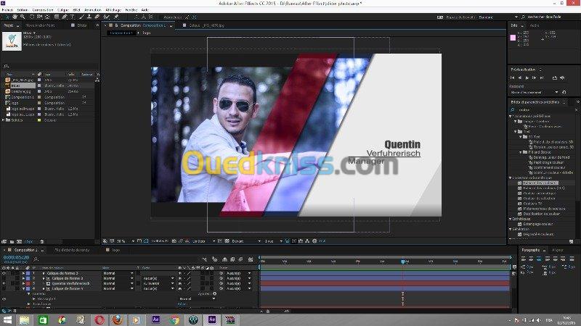Image resolution: width=581 pixels, height=326 pixels.
Task: Expand Calque de forme 3 layer
Action: (23, 273)
